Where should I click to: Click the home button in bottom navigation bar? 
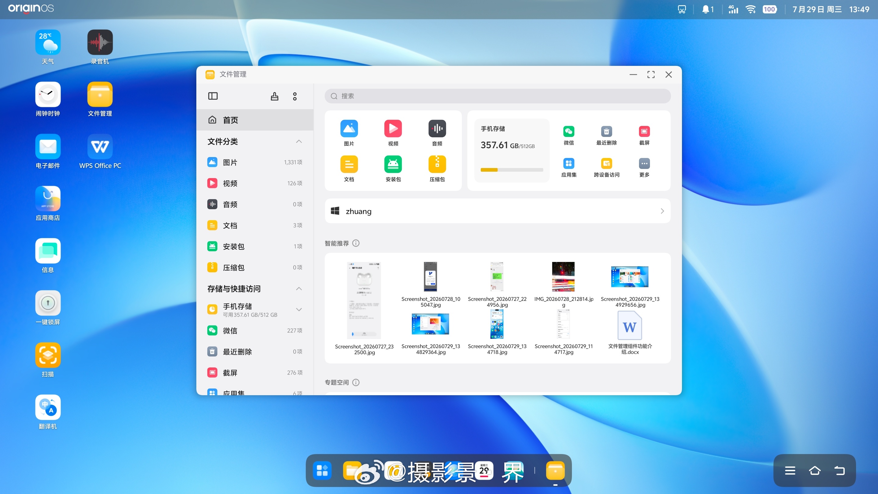(815, 471)
